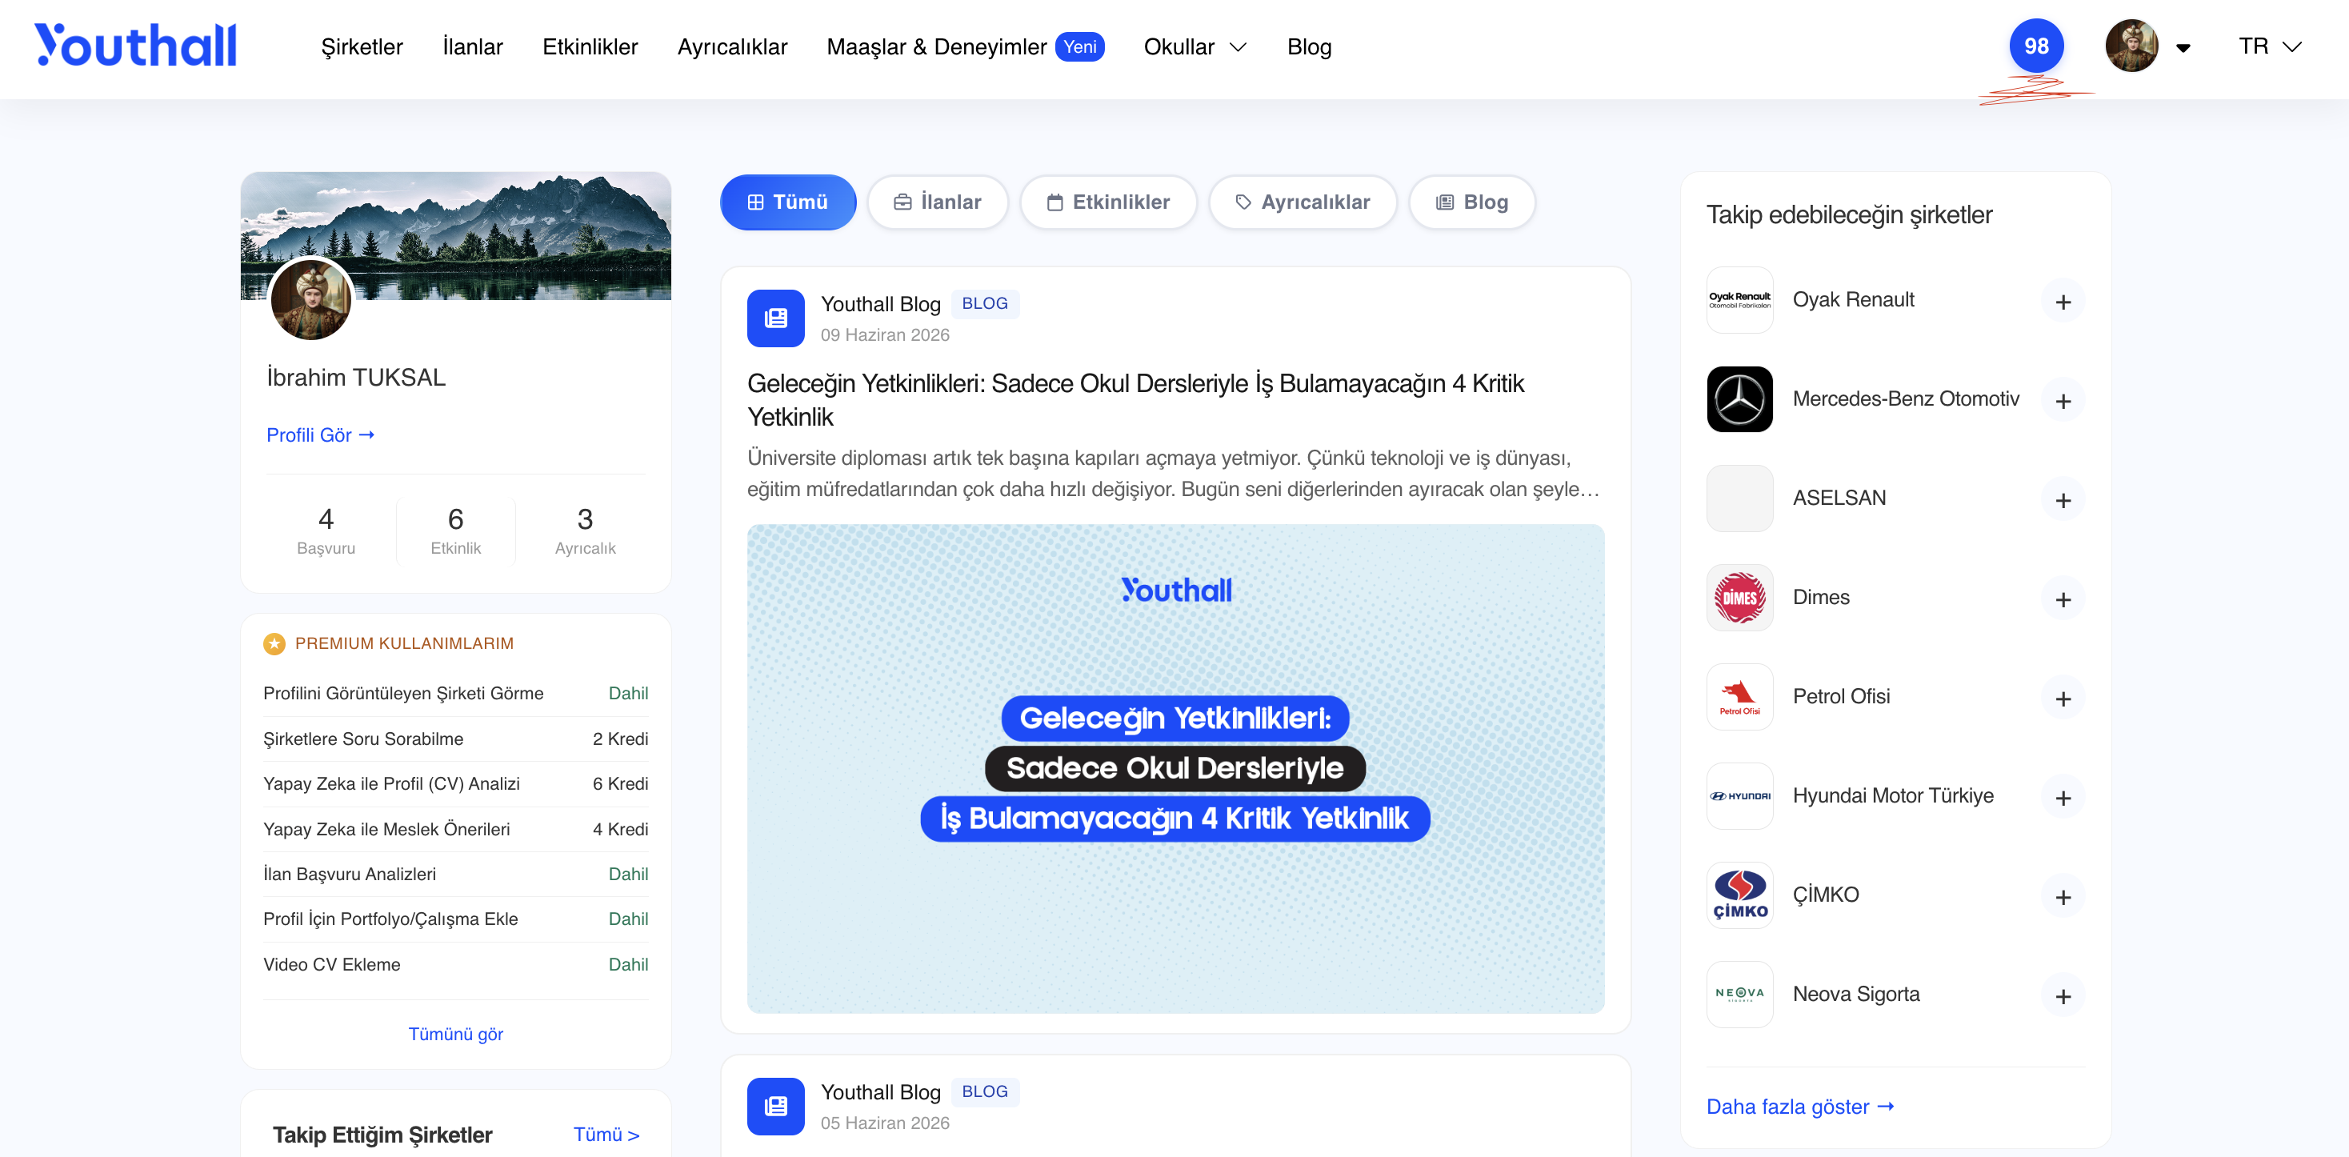The height and width of the screenshot is (1157, 2349).
Task: Click the BLOG tag on the 09 Haziran post
Action: [x=985, y=303]
